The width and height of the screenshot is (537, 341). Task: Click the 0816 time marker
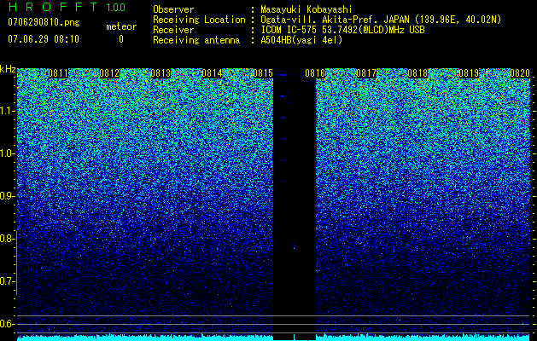(x=315, y=73)
